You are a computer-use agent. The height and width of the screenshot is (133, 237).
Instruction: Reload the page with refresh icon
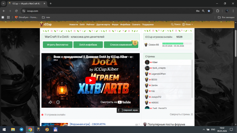point(16,11)
